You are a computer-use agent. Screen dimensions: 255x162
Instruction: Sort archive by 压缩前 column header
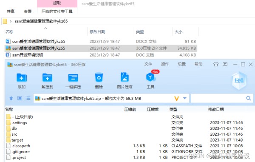pyautogui.click(x=130, y=109)
